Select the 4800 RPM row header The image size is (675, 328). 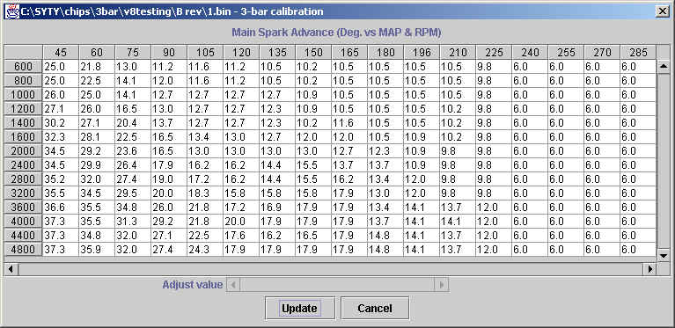23,250
